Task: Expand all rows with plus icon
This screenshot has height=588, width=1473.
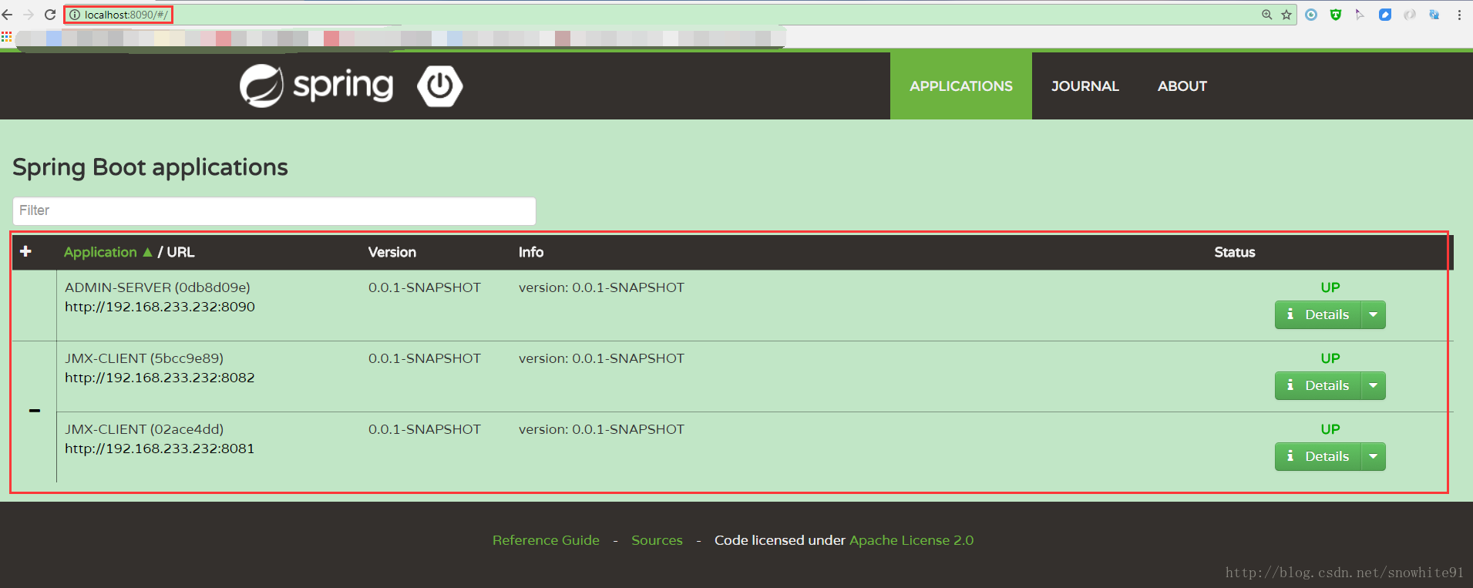Action: (x=25, y=251)
